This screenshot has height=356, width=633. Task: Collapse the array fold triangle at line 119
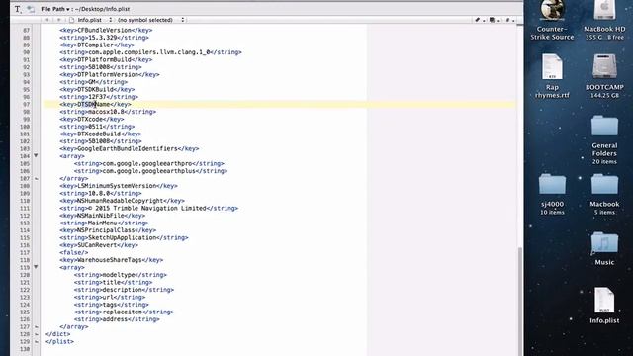(x=36, y=267)
